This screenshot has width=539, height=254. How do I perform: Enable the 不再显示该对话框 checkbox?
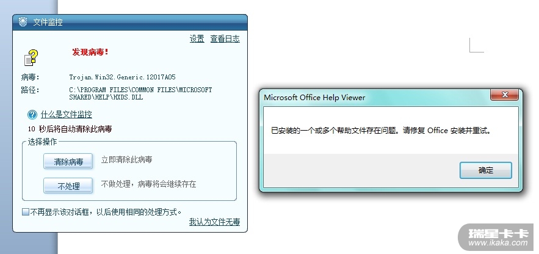coord(26,212)
